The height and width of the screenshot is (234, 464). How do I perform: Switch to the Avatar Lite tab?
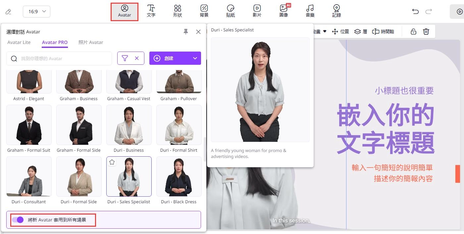point(19,42)
